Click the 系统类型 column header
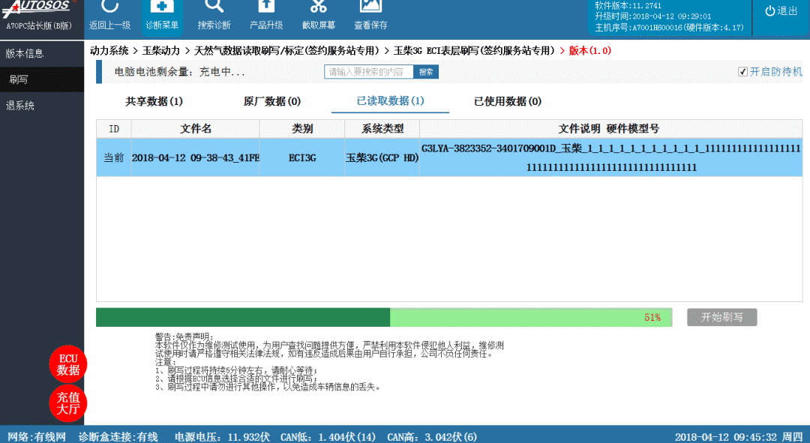Screen dimensions: 810x443 click(x=382, y=129)
